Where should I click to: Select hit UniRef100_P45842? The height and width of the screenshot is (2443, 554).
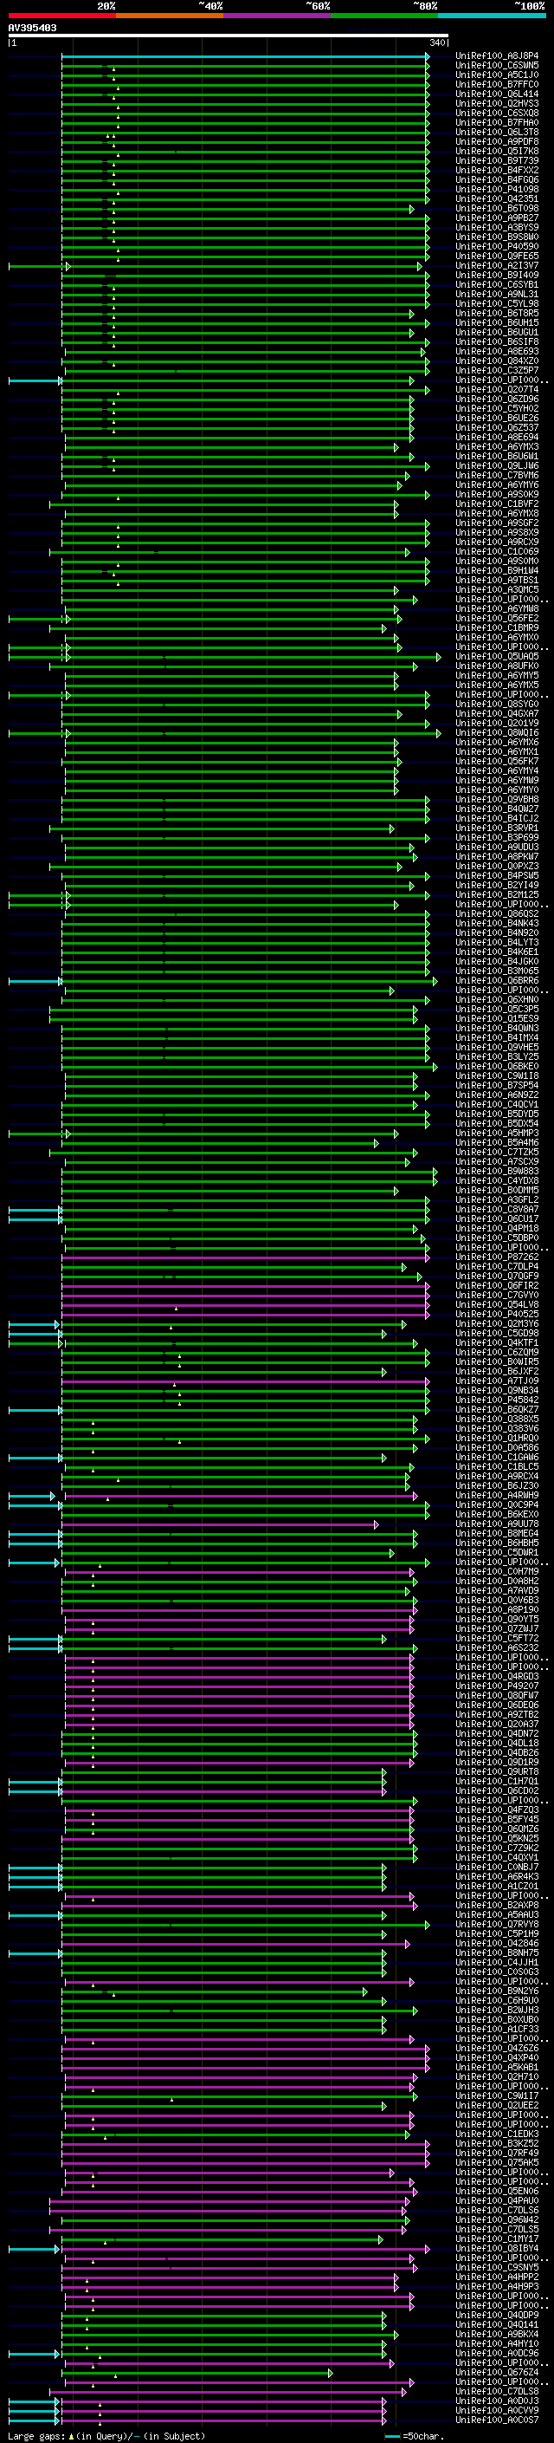(x=497, y=1400)
